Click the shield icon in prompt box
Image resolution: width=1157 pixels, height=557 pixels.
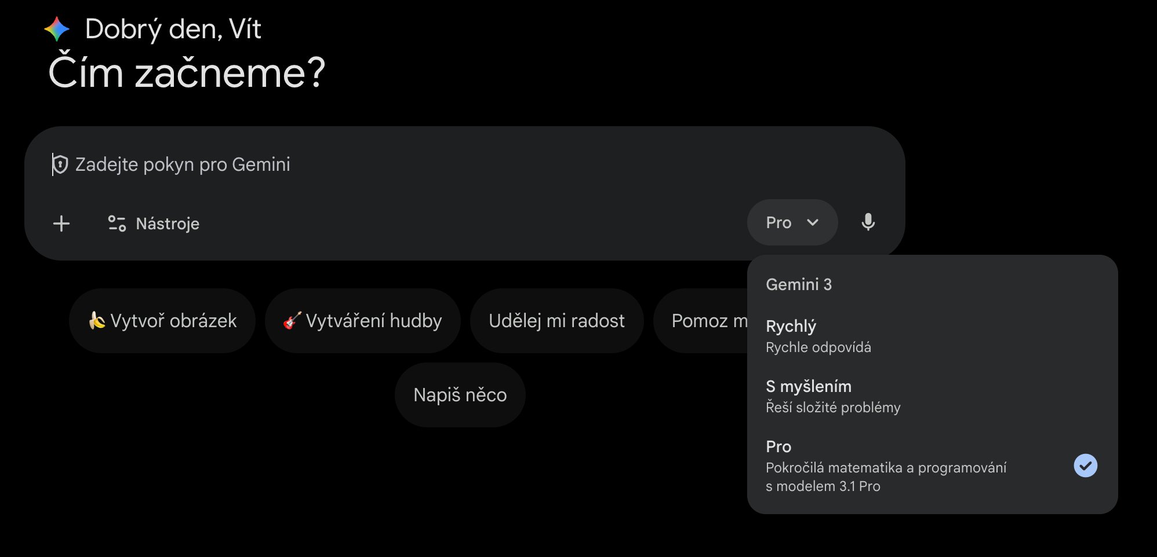point(60,164)
